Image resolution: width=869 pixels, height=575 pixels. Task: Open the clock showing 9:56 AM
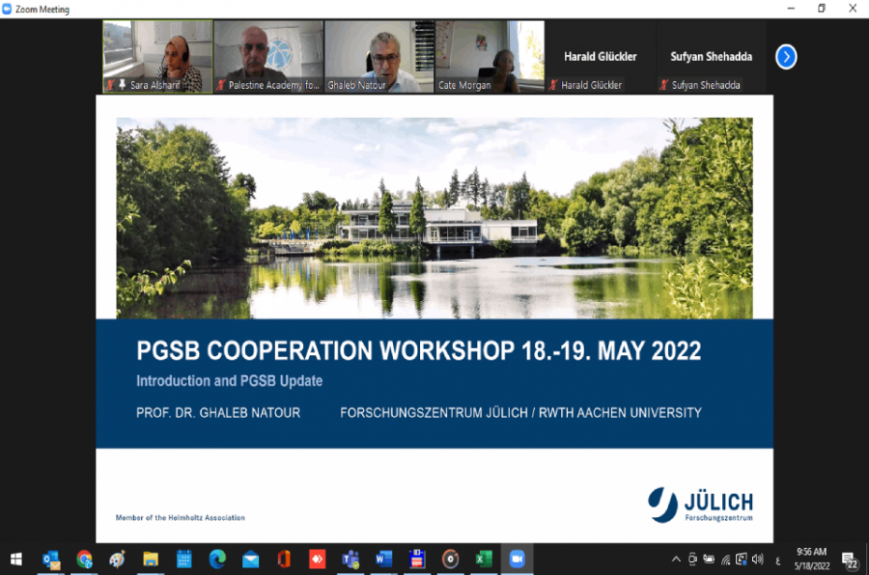pos(812,559)
